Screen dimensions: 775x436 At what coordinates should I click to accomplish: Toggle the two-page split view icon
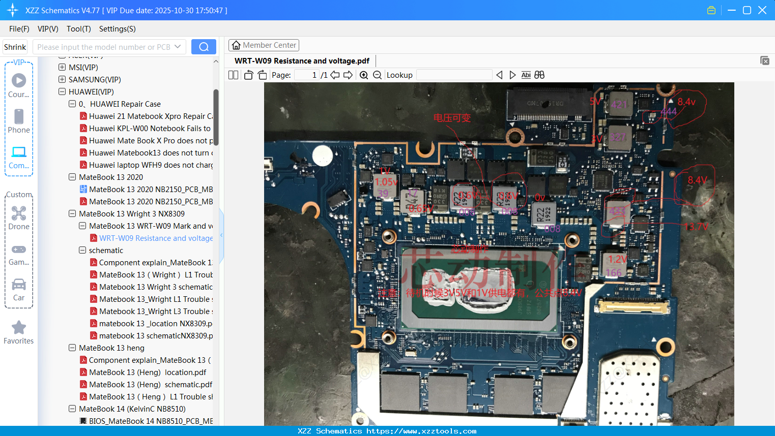point(233,75)
